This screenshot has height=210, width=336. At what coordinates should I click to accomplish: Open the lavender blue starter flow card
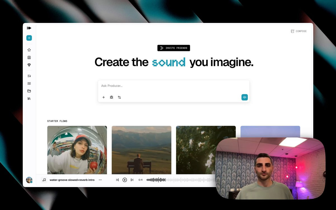(270, 132)
